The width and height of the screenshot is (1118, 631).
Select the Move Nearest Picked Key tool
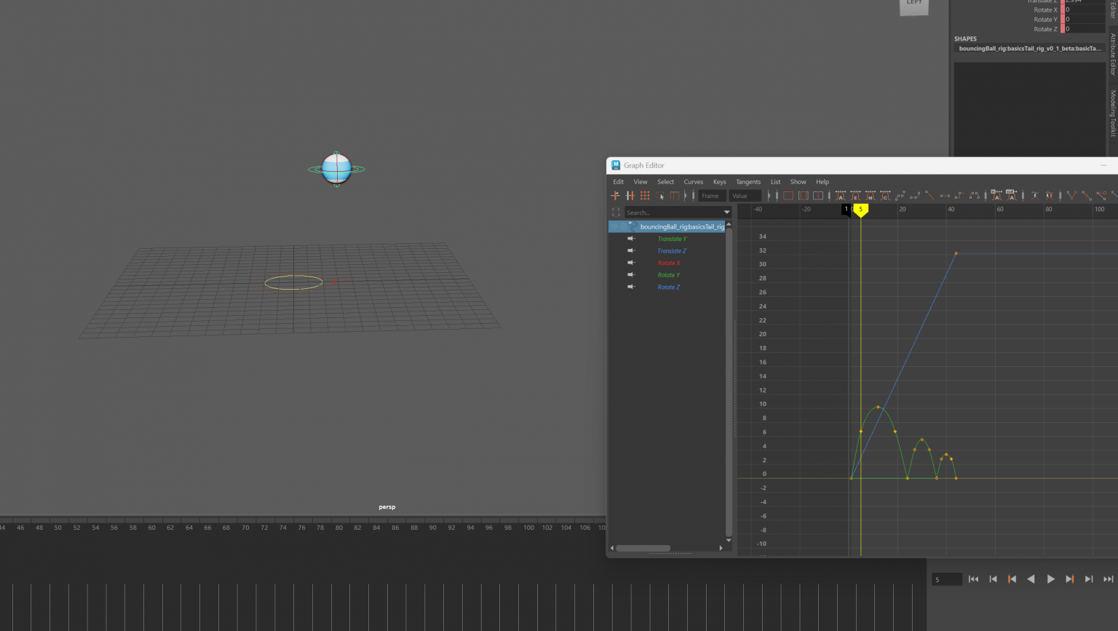(615, 196)
